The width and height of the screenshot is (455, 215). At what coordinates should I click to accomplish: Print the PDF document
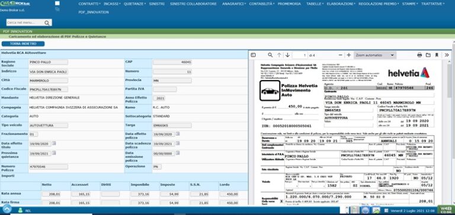[x=419, y=55]
